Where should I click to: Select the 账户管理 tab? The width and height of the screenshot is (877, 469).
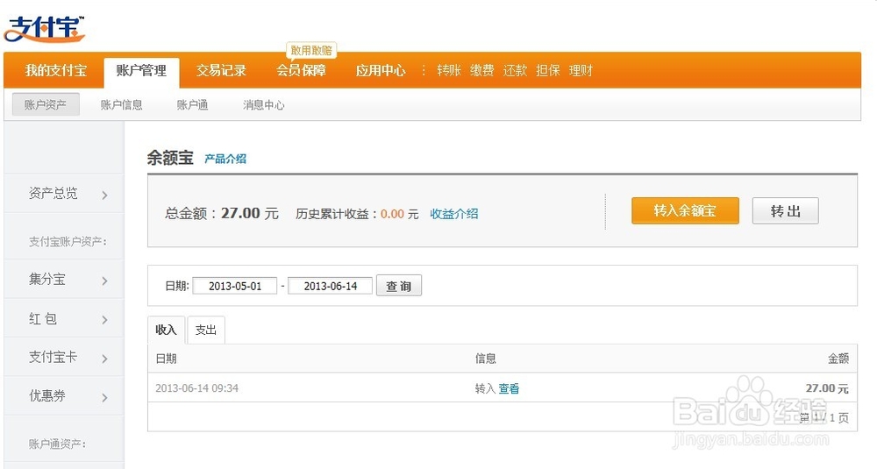point(141,71)
